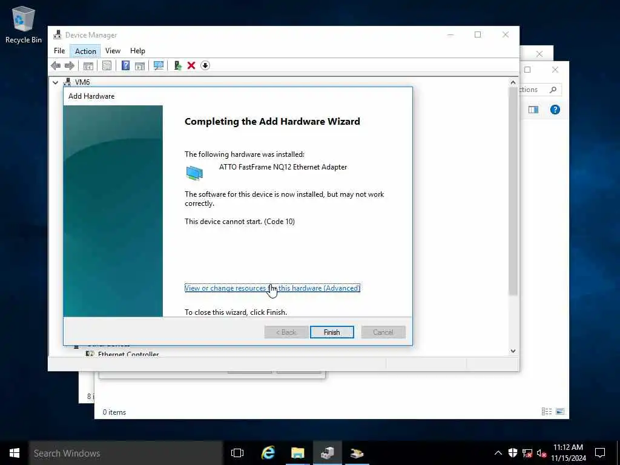Click the Disable device down-arrow icon

205,65
